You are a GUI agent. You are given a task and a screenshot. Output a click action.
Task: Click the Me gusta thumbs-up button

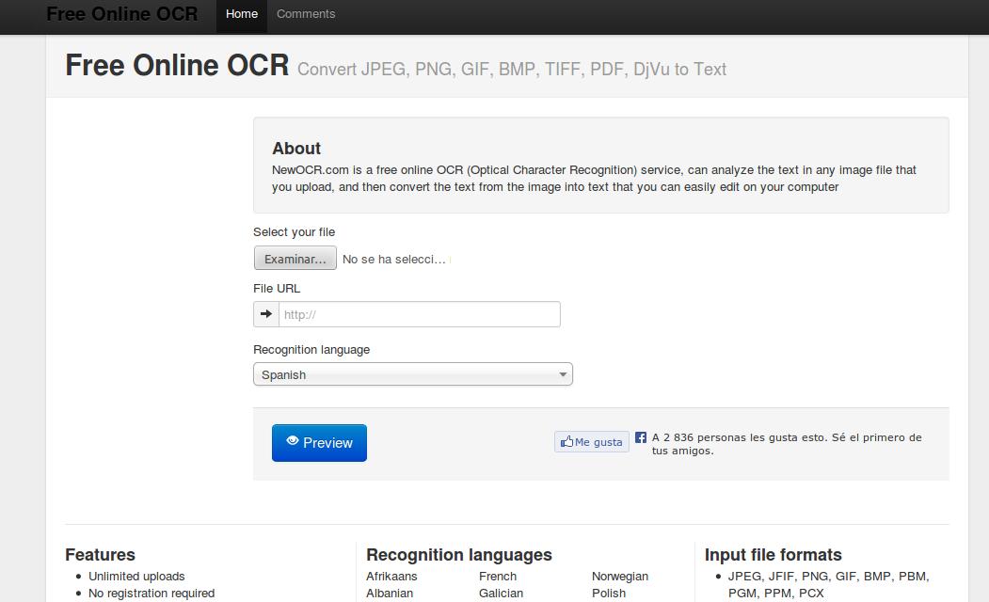coord(591,442)
